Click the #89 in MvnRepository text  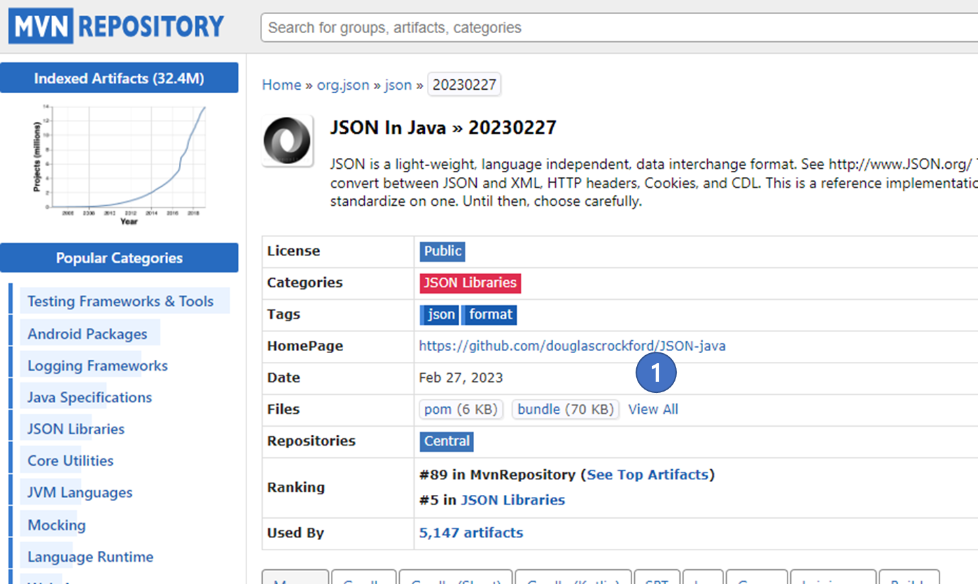tap(497, 475)
